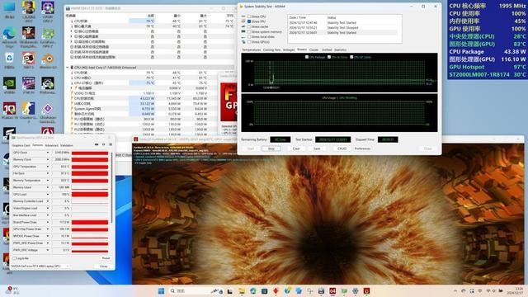Open File Explorer from the taskbar
Screen dimensions: 528x297
point(242,291)
